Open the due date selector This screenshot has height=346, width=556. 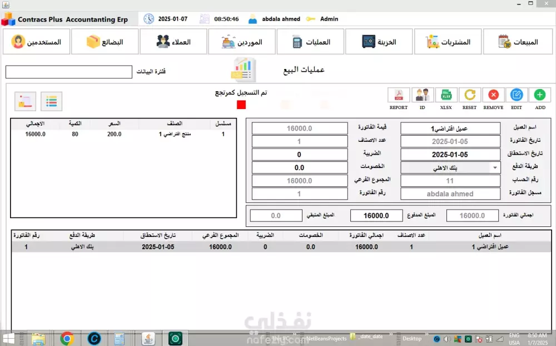tap(450, 154)
